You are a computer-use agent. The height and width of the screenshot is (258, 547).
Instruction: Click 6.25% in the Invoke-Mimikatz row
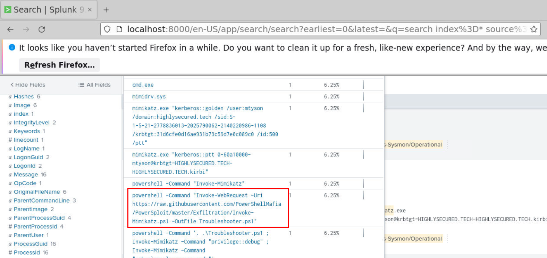pos(331,184)
